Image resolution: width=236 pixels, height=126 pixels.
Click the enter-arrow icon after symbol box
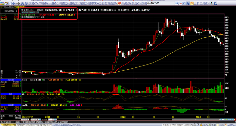pyautogui.click(x=177, y=3)
